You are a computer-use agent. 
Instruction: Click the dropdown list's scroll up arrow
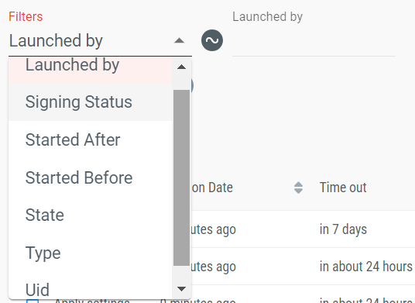coord(181,67)
